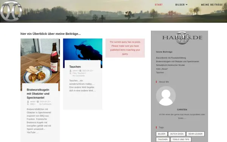
Task: Click the Bratwurstkugeln excerpt text
Action: pyautogui.click(x=39, y=121)
